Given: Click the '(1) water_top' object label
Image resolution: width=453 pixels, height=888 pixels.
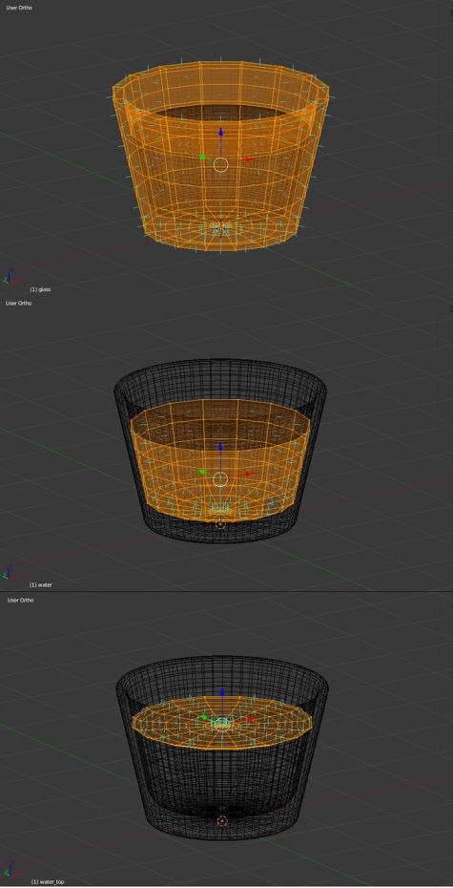Looking at the screenshot, I should pyautogui.click(x=48, y=881).
